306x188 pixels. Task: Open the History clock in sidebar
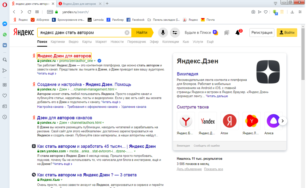(5, 117)
